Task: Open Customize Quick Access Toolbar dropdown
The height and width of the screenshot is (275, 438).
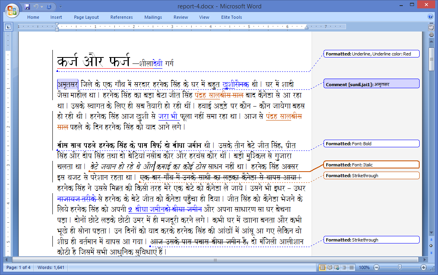Action: click(x=61, y=7)
